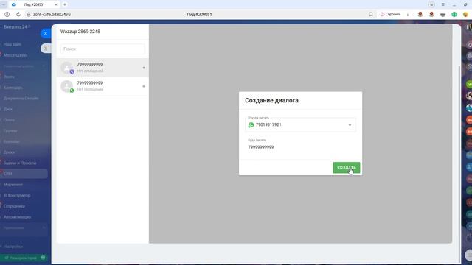This screenshot has height=265, width=472.
Task: Click the green round extension icon in the toolbar
Action: 454,14
